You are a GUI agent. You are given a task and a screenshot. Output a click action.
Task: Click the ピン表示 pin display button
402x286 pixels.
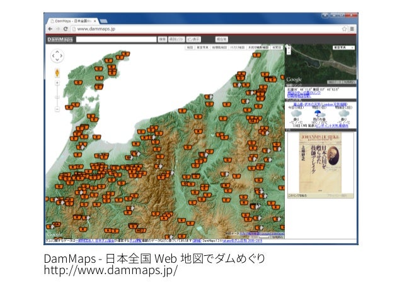(x=193, y=40)
